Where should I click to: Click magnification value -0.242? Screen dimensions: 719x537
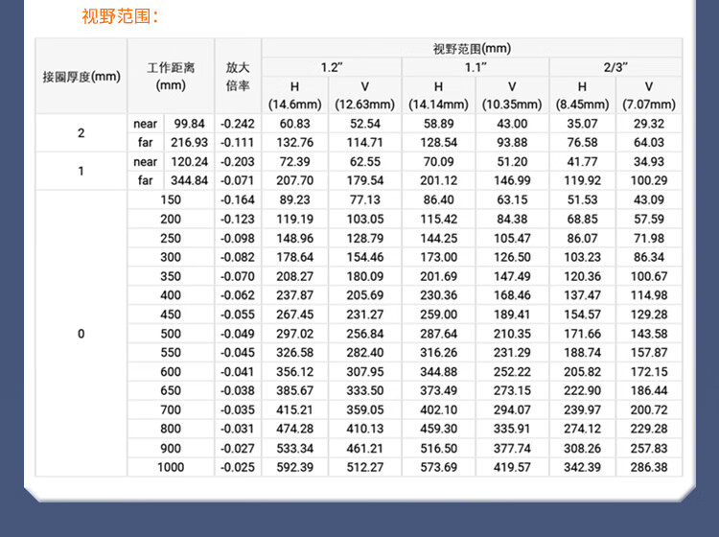coord(238,124)
